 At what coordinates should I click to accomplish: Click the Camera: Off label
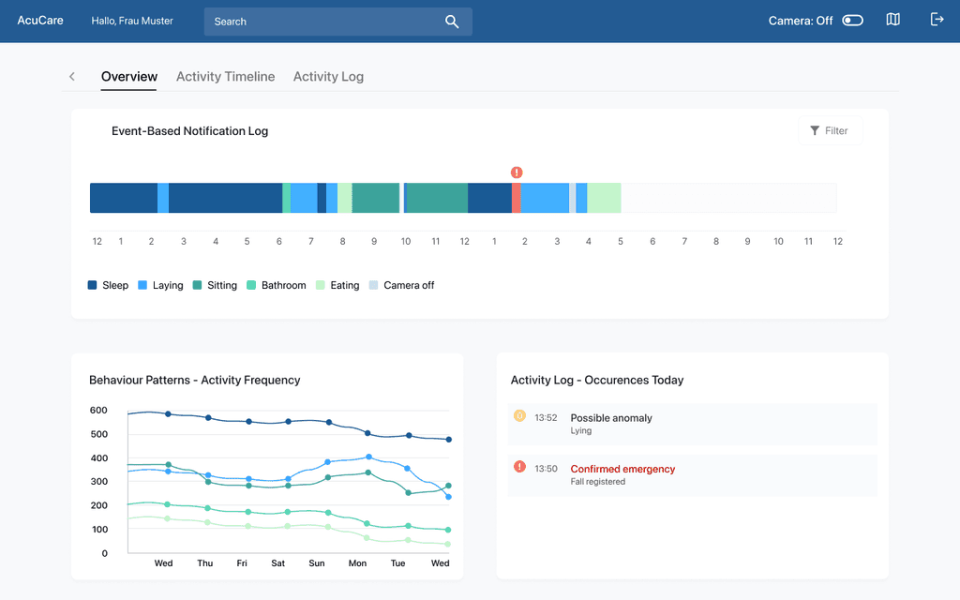[x=801, y=21]
